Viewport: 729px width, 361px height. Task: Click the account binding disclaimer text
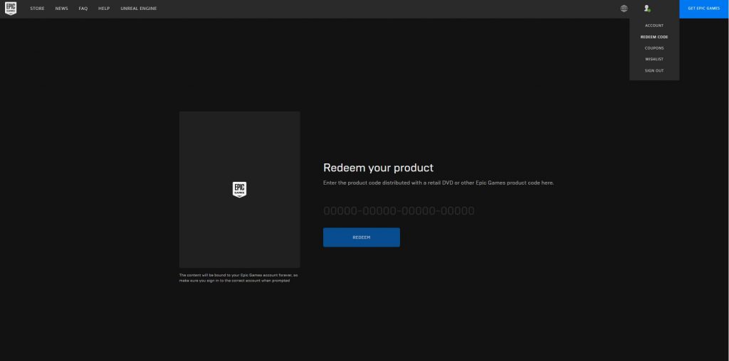point(238,277)
